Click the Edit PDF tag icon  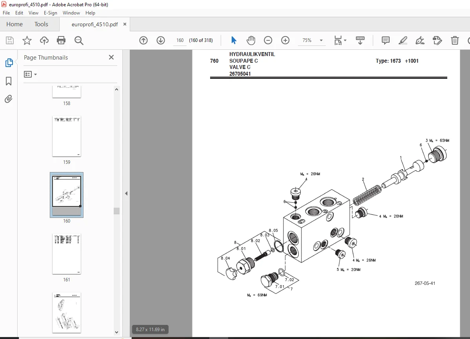pyautogui.click(x=437, y=40)
